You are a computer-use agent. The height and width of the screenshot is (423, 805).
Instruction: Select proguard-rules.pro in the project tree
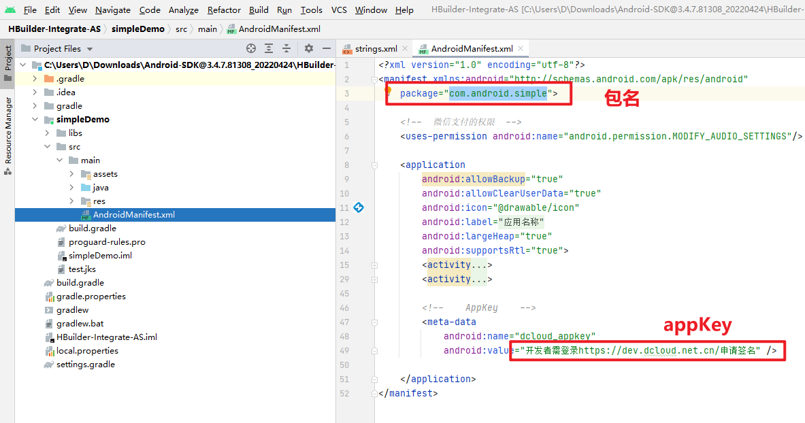click(x=107, y=242)
